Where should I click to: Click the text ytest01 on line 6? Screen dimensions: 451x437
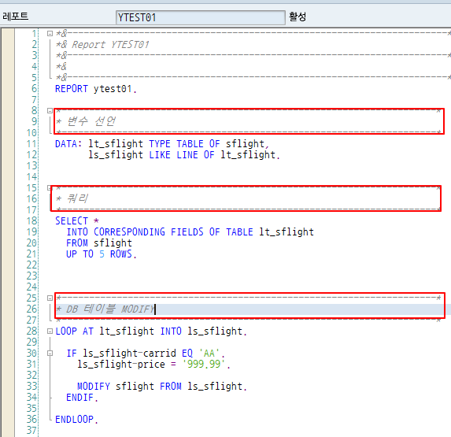(x=113, y=89)
